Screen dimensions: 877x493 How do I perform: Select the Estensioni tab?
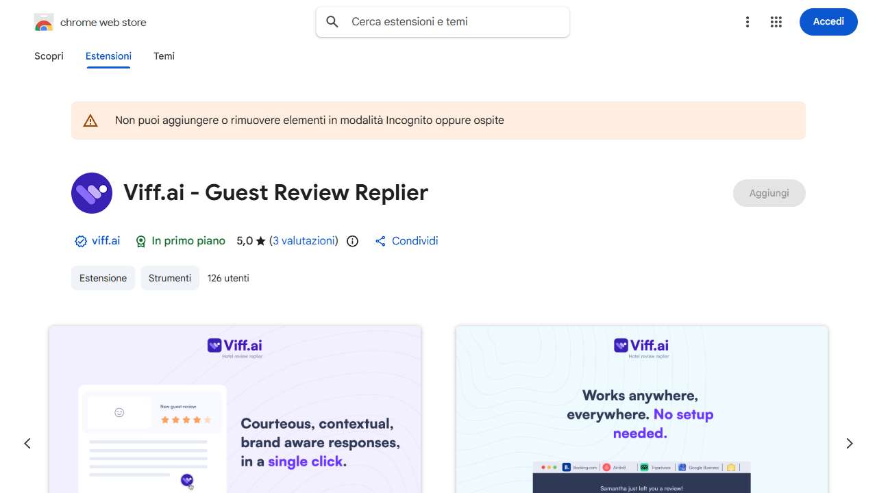click(x=108, y=56)
